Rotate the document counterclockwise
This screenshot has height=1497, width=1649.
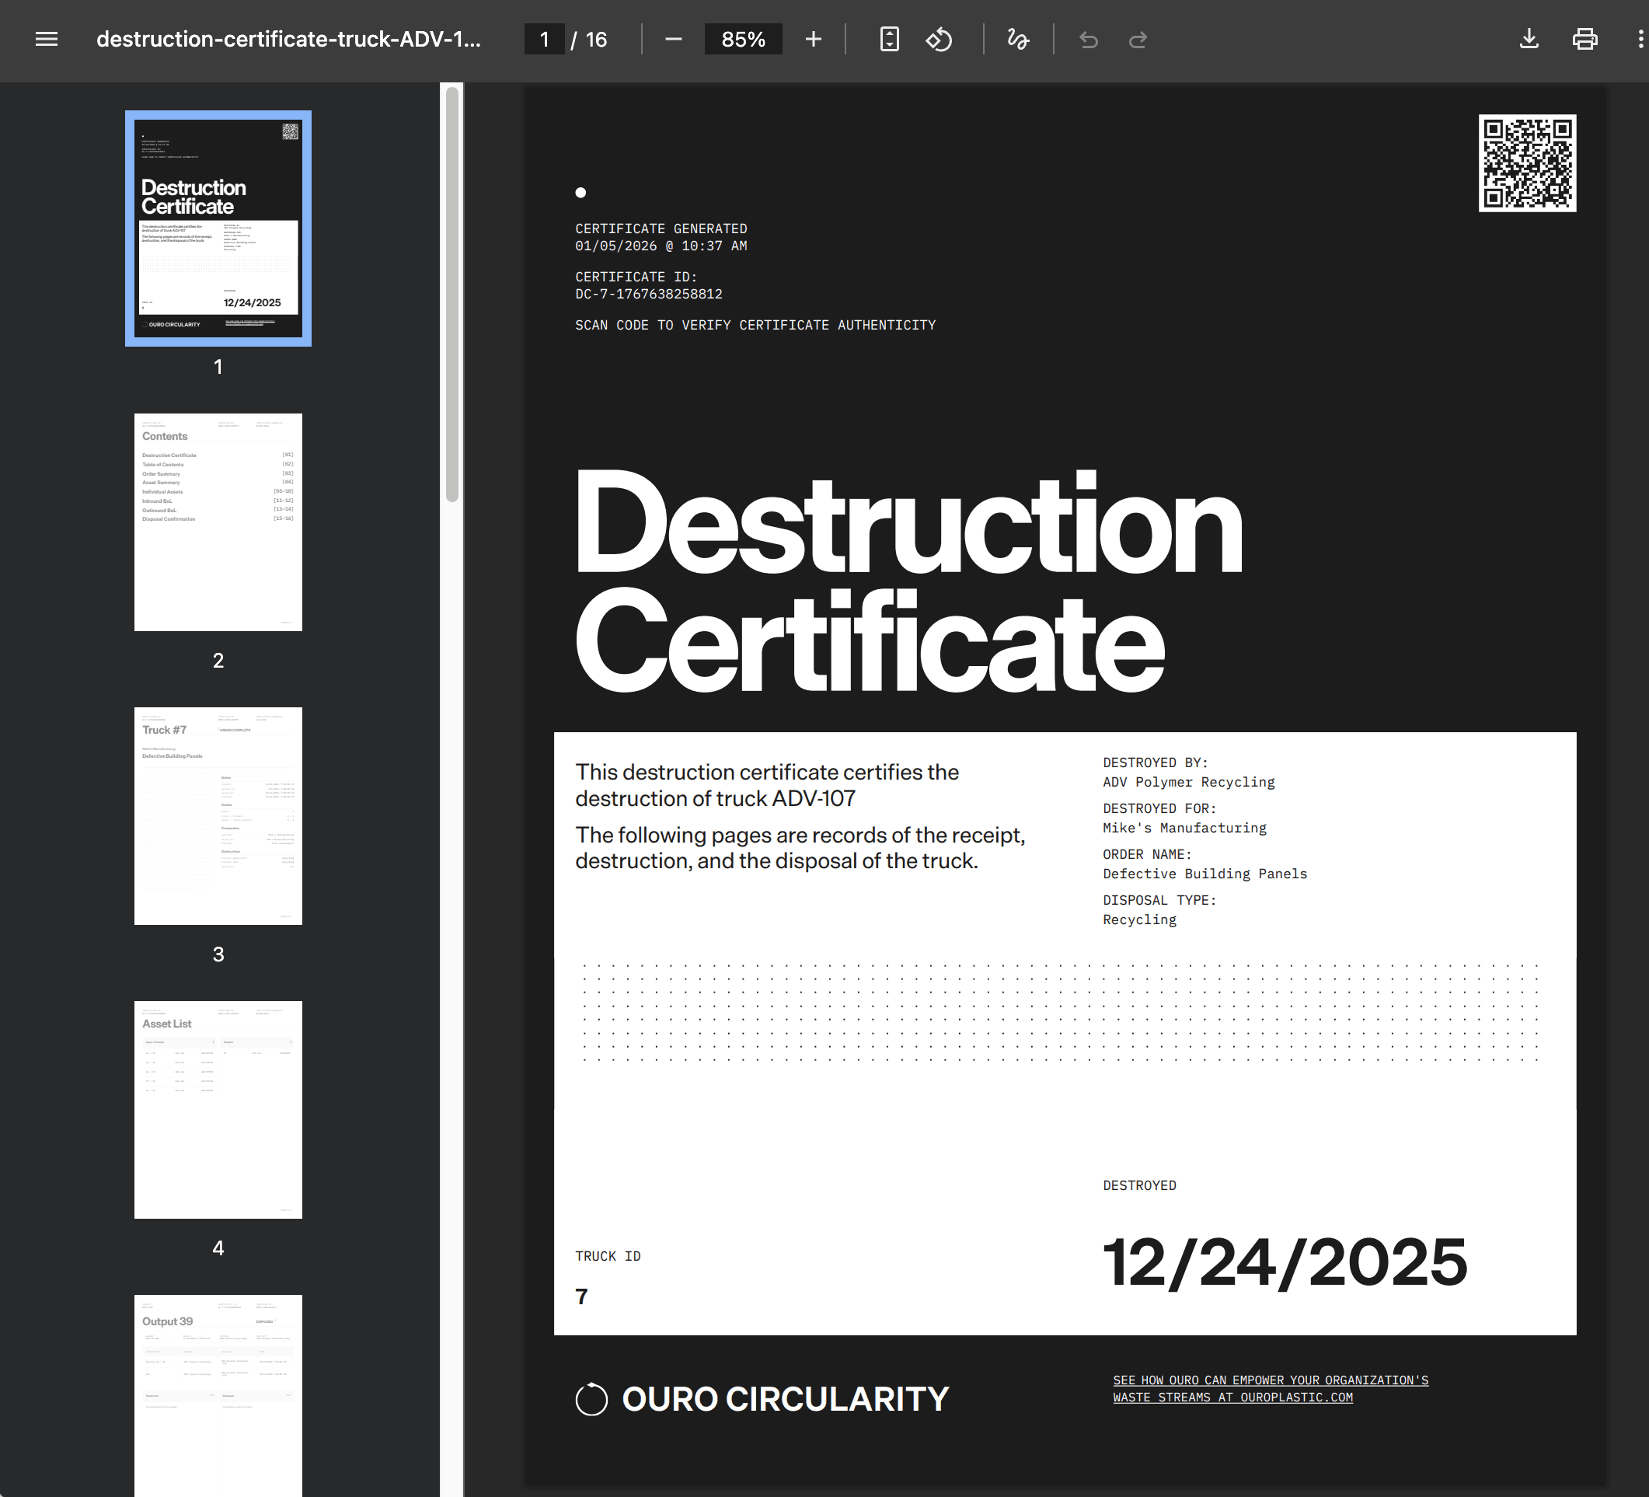[939, 40]
